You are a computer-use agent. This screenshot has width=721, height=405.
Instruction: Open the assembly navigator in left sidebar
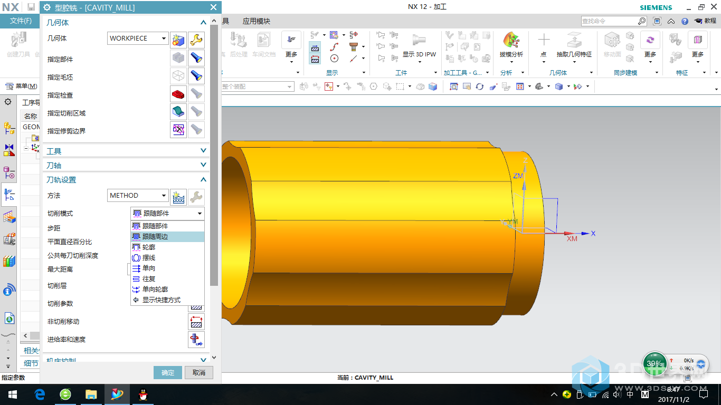pos(9,127)
